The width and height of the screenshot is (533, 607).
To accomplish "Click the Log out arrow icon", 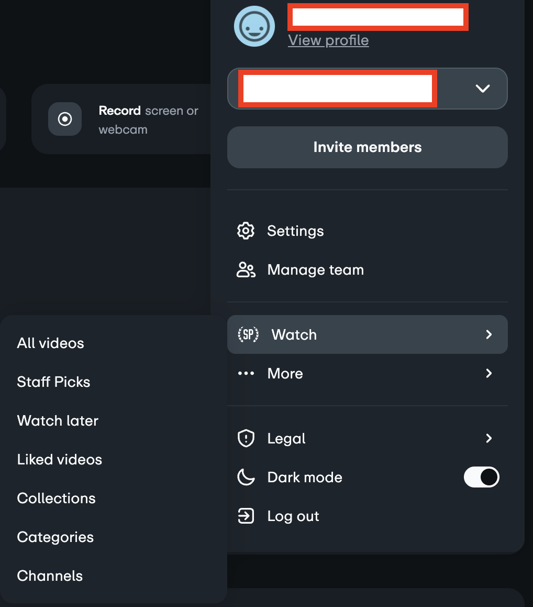I will (246, 516).
